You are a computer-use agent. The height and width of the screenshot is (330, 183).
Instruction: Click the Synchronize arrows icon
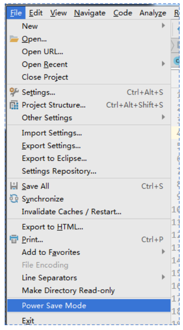(x=14, y=199)
